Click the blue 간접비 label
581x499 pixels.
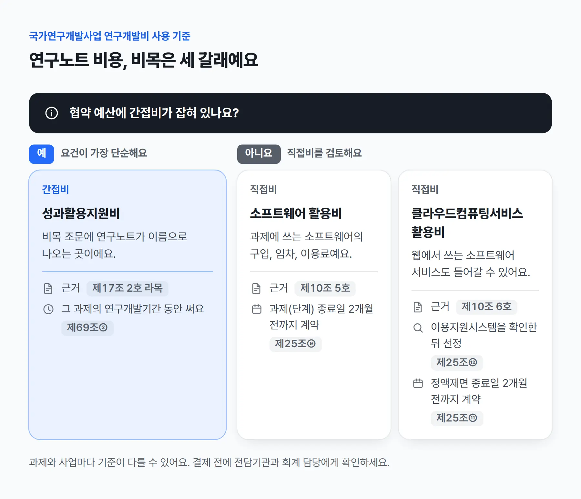pyautogui.click(x=56, y=189)
